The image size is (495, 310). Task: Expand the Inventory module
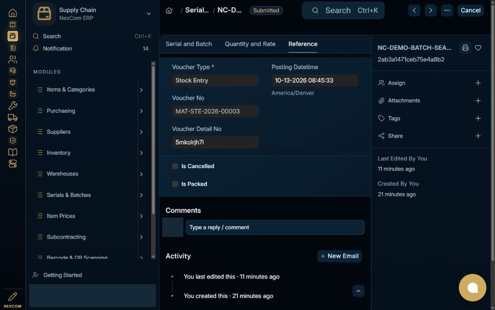tap(141, 153)
